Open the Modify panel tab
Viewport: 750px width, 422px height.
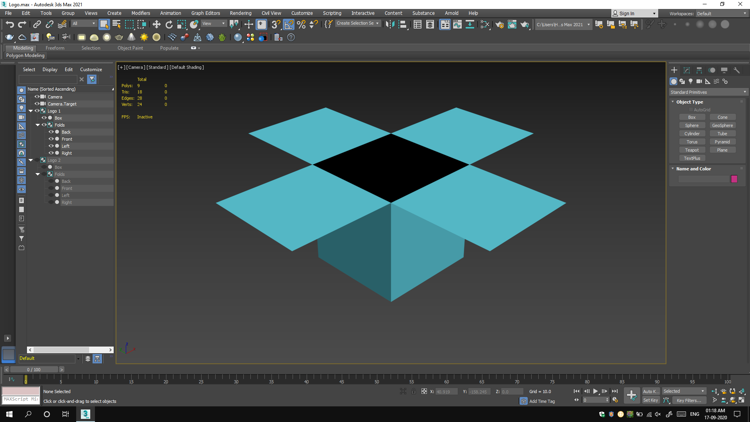(x=687, y=70)
